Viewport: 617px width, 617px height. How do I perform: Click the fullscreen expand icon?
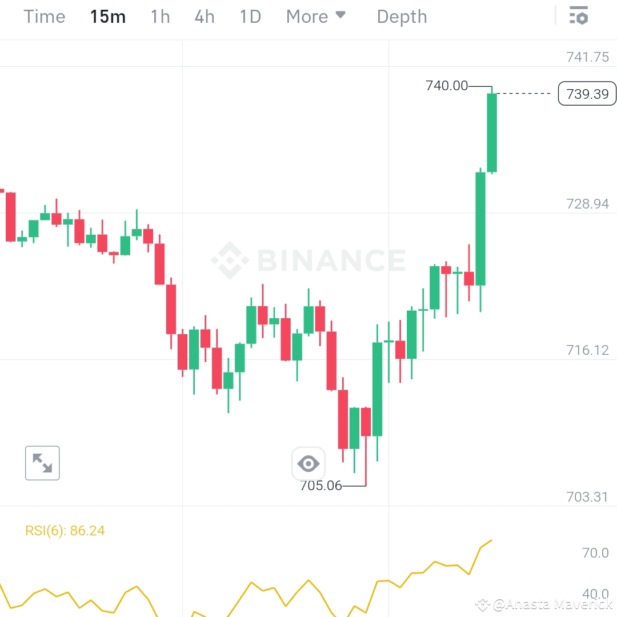(x=42, y=463)
